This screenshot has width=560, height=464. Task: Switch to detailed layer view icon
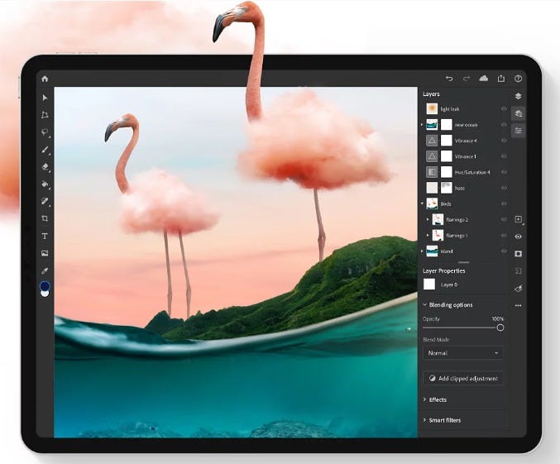[x=518, y=113]
